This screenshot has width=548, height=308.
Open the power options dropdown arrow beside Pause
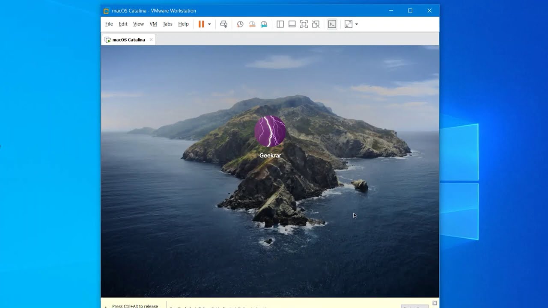tap(209, 24)
